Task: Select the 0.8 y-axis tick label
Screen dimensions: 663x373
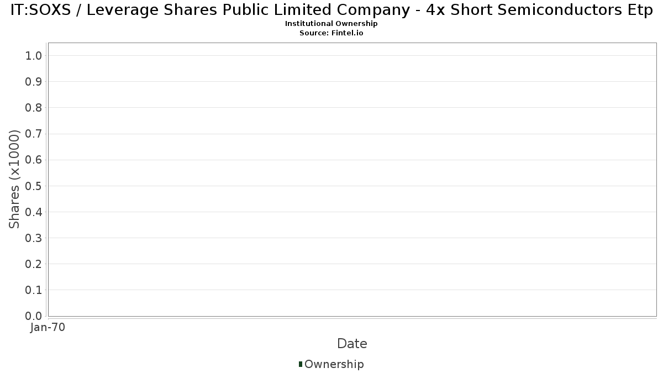Action: coord(34,108)
